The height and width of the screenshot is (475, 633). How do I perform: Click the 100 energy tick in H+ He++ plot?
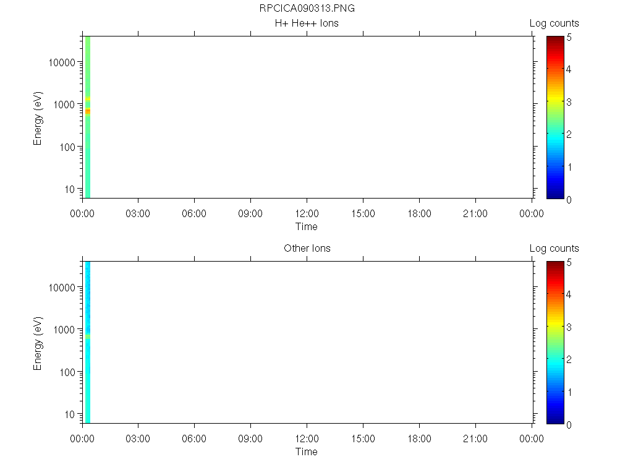point(67,147)
